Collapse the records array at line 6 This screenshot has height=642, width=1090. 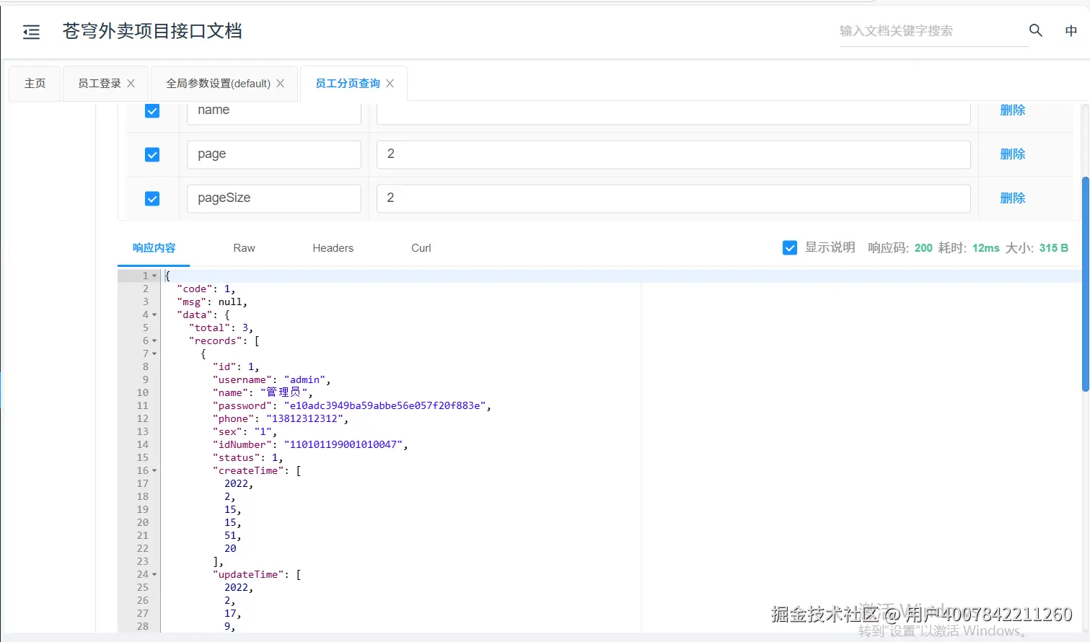pos(154,340)
